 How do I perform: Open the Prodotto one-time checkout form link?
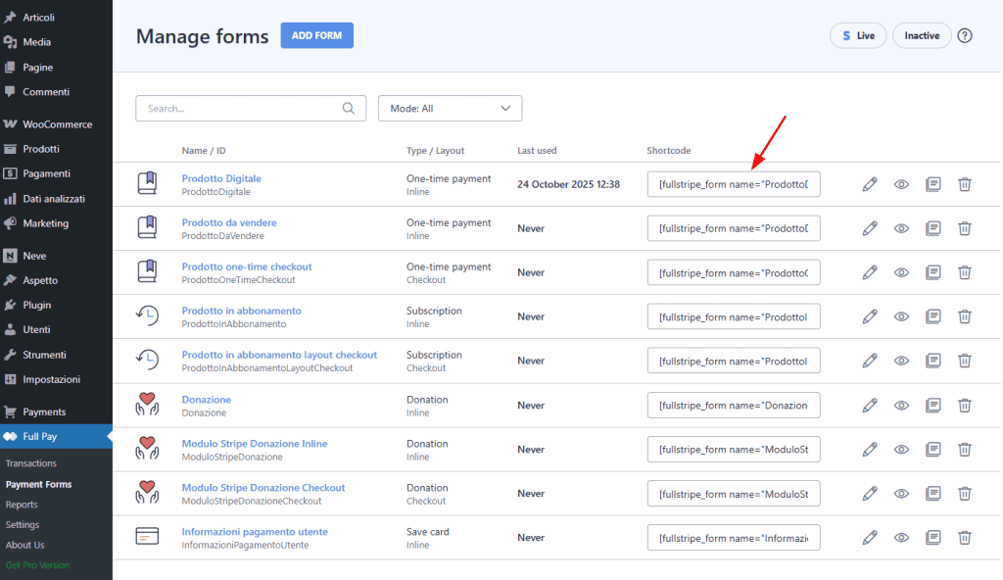pyautogui.click(x=247, y=266)
